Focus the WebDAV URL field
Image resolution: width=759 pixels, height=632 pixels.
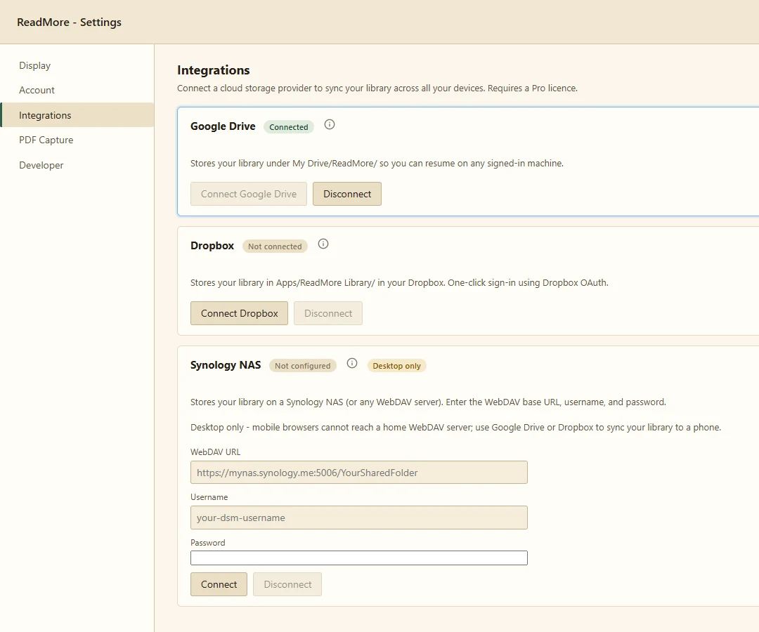[x=359, y=473]
